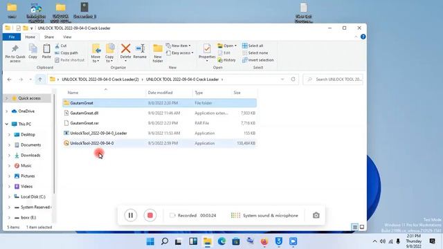
Task: Create a New folder
Action: tap(158, 53)
